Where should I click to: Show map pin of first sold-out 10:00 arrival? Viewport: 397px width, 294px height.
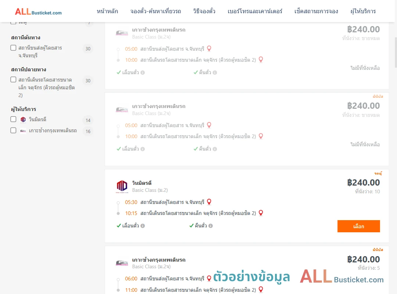261,60
